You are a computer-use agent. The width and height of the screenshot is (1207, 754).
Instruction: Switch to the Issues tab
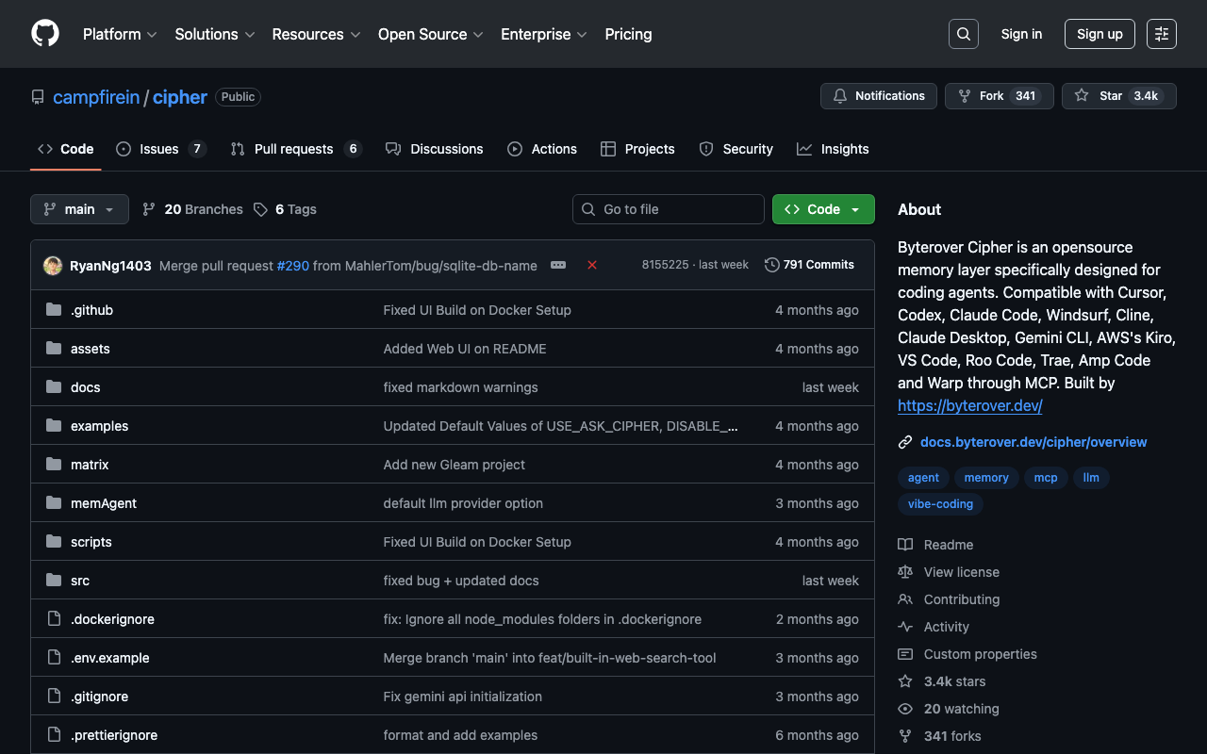point(159,149)
